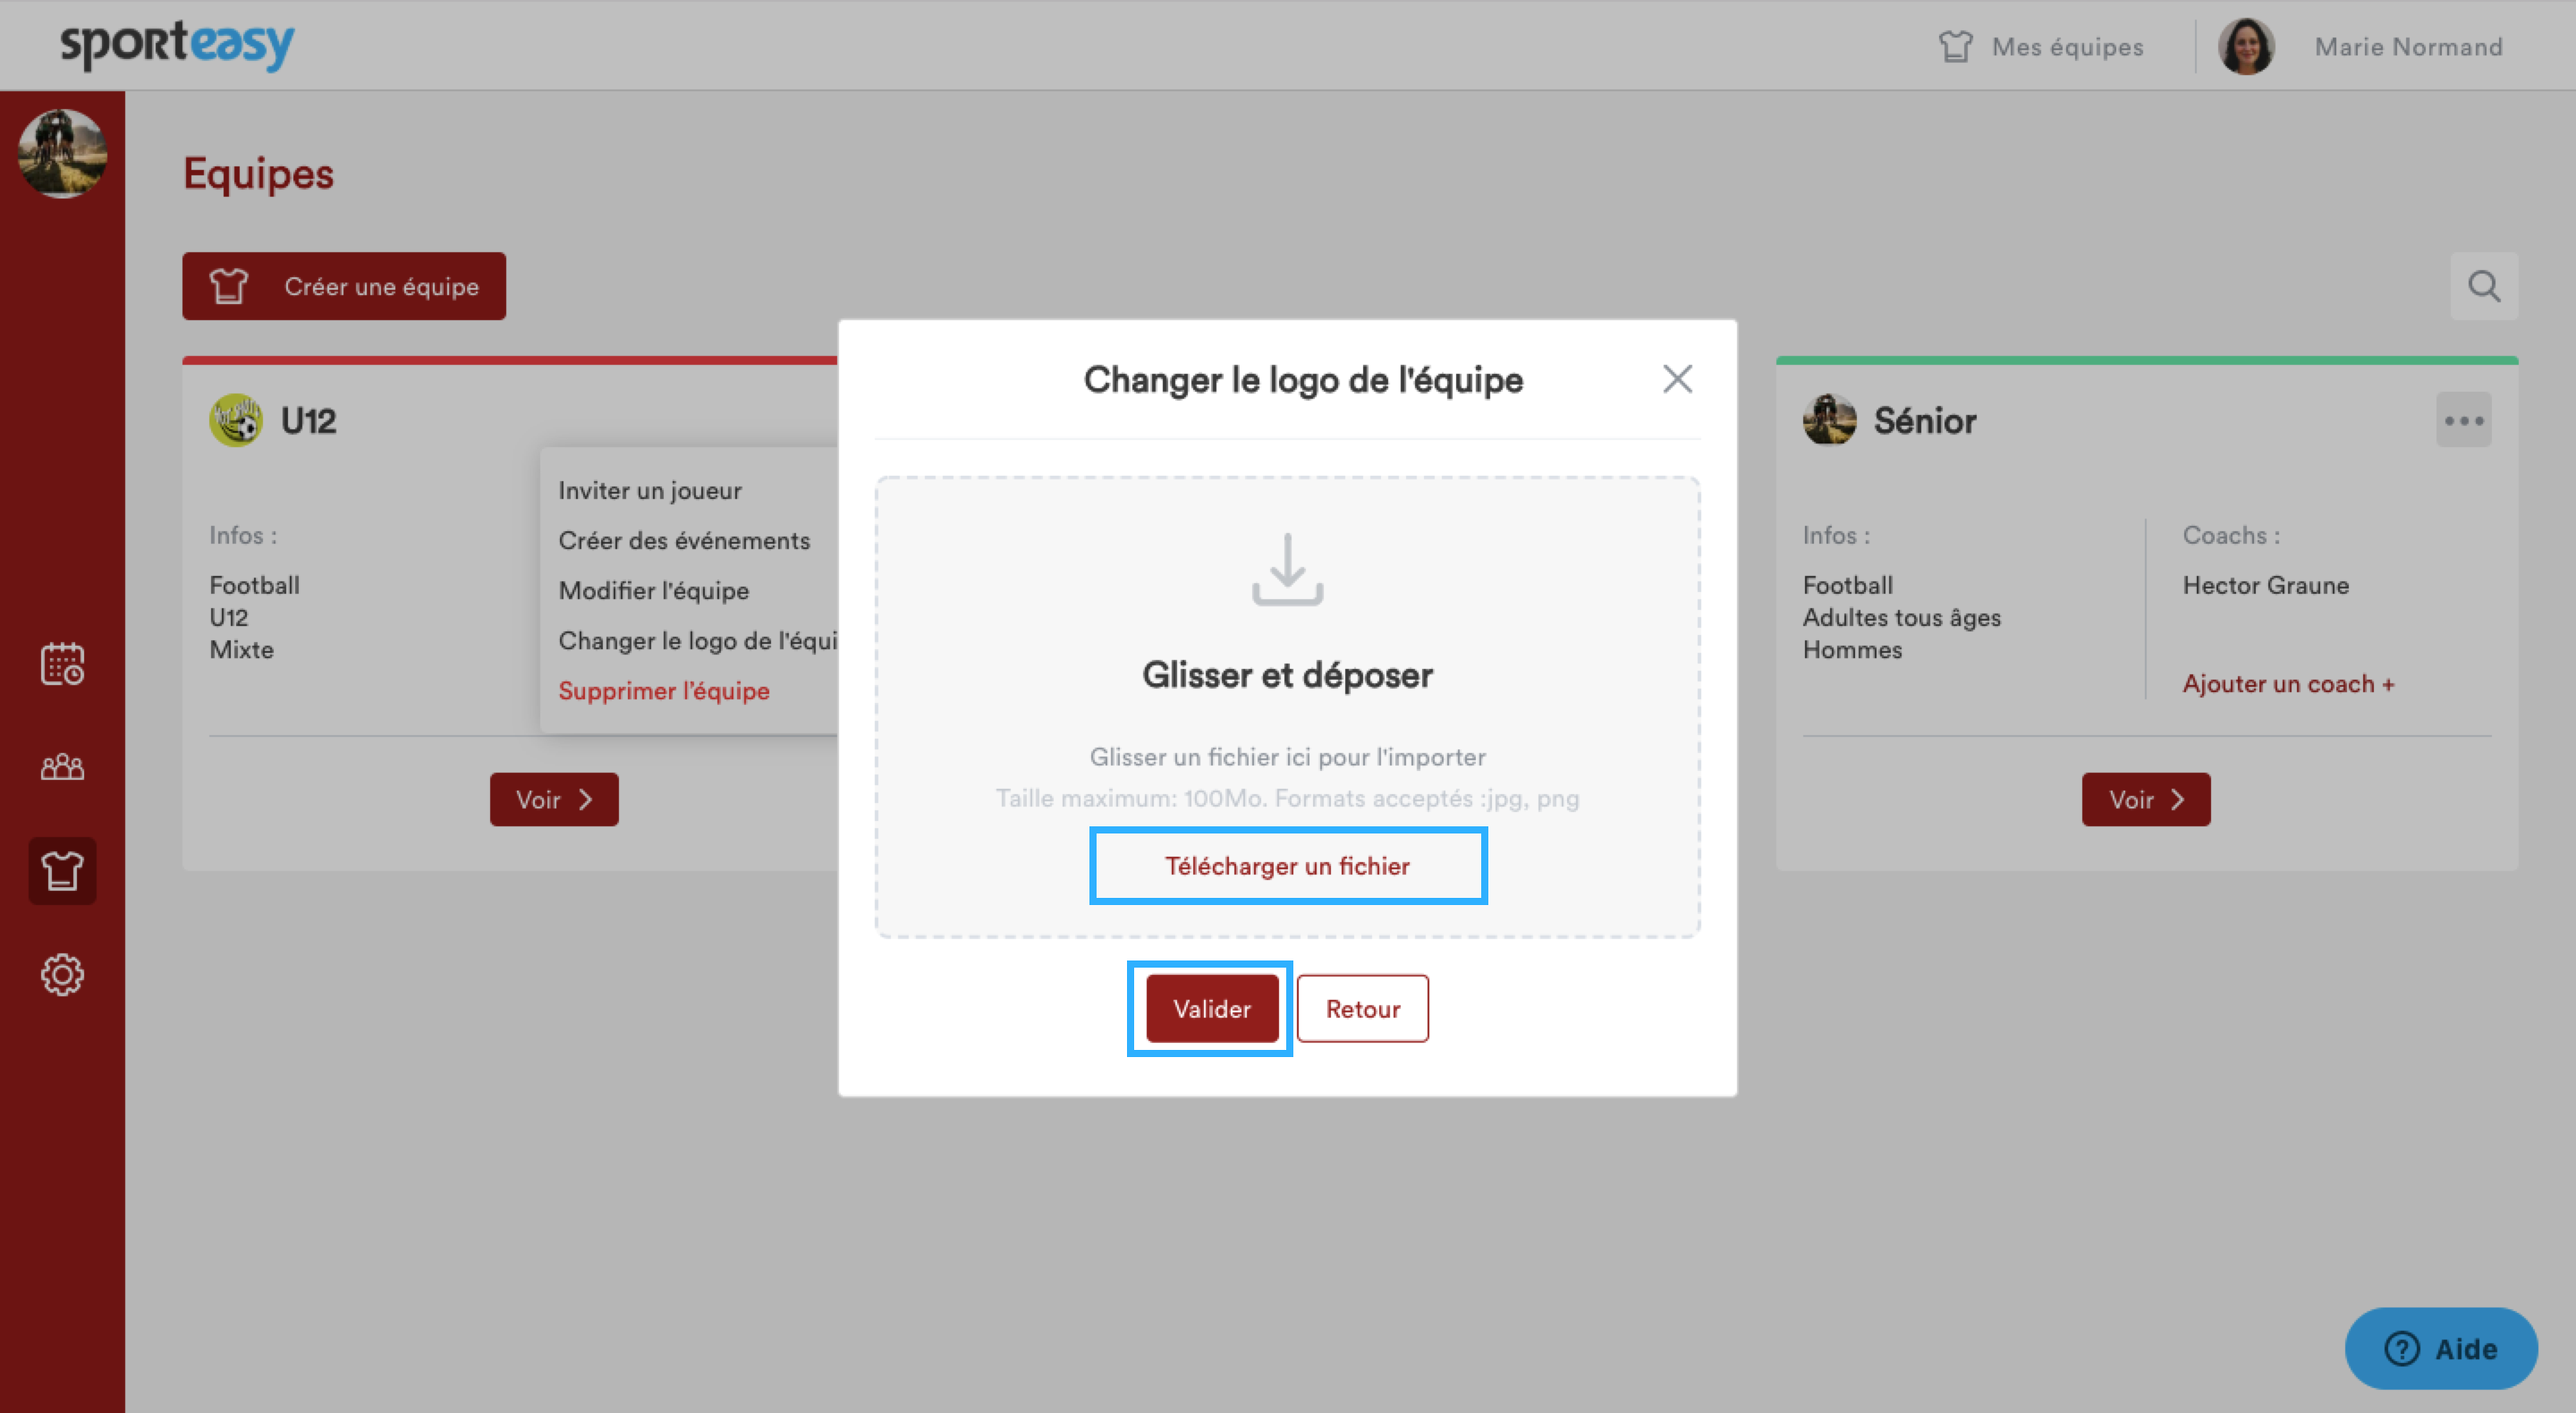Image resolution: width=2576 pixels, height=1413 pixels.
Task: Click the search magnifier icon
Action: [x=2483, y=286]
